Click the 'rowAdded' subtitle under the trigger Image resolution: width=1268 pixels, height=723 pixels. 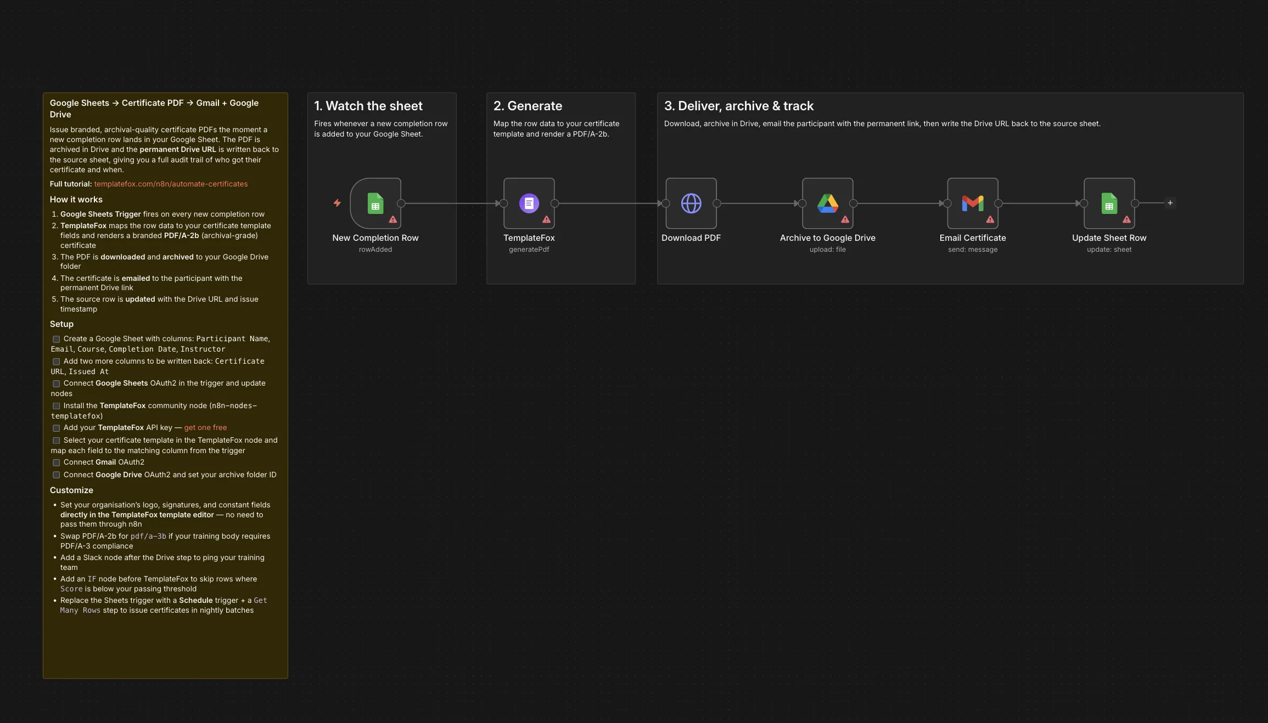click(x=375, y=250)
